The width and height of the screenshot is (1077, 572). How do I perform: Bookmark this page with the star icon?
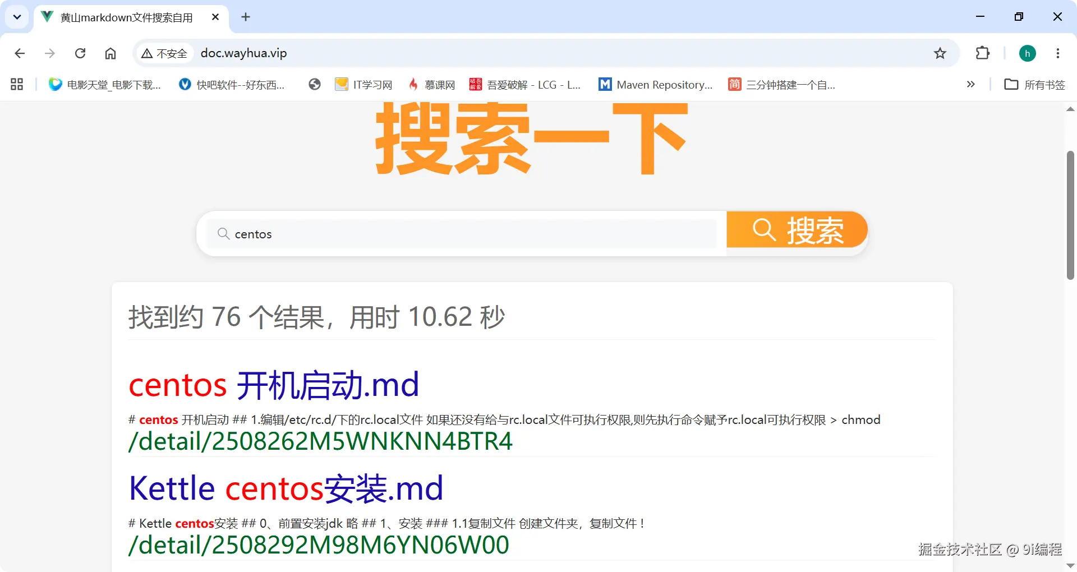[940, 53]
